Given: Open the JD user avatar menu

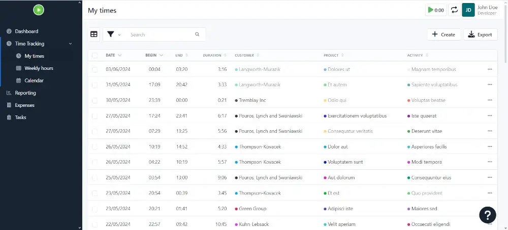Looking at the screenshot, I should [468, 10].
